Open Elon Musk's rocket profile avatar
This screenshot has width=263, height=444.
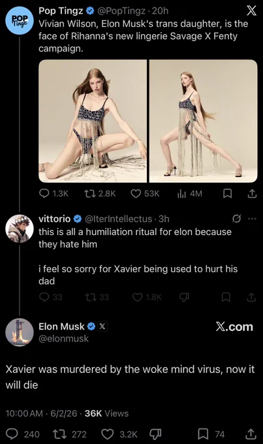pos(20,332)
